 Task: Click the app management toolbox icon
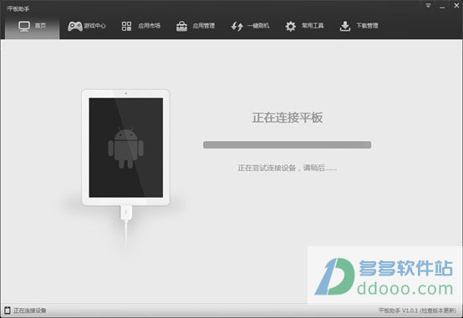click(x=181, y=26)
